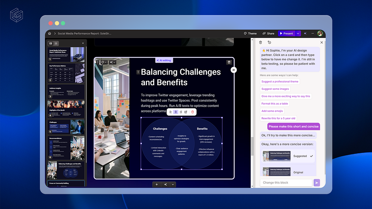Open the comment bubble beside the card
The height and width of the screenshot is (209, 372).
pos(233,70)
